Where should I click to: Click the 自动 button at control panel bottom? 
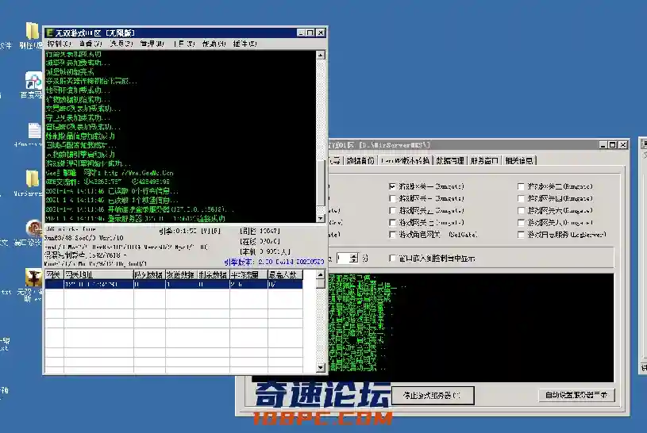[x=576, y=395]
